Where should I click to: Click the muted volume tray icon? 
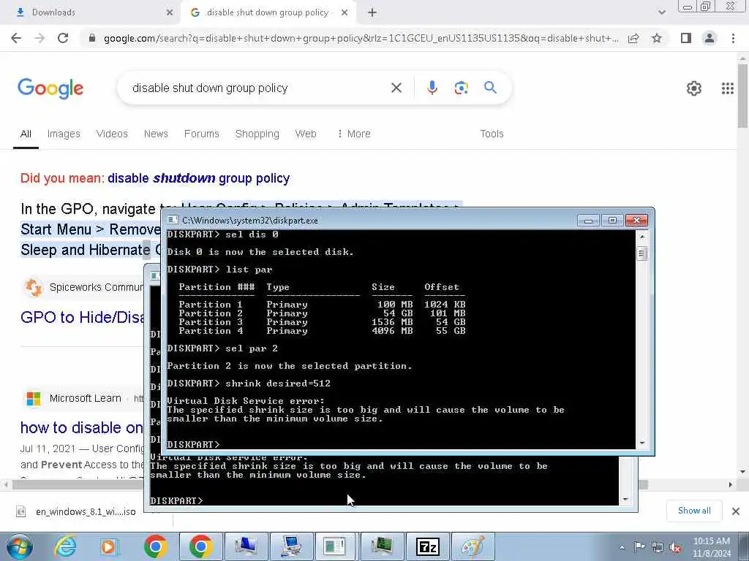(x=675, y=547)
